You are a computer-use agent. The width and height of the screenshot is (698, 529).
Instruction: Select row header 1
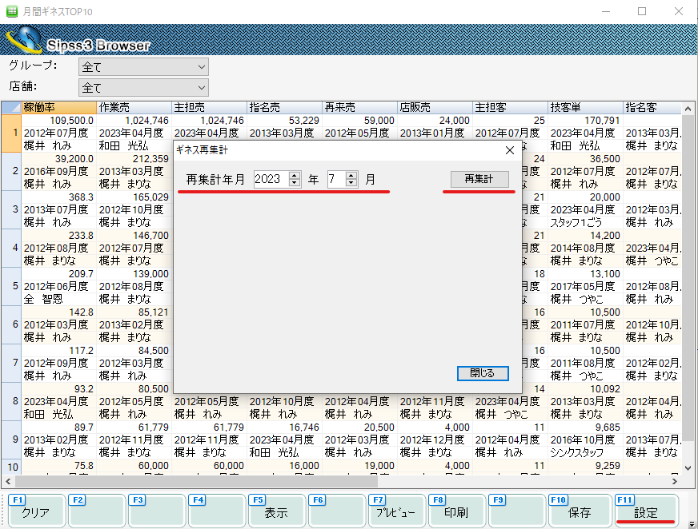click(11, 133)
